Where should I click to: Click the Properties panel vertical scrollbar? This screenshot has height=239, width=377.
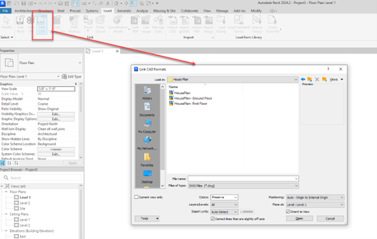point(81,121)
